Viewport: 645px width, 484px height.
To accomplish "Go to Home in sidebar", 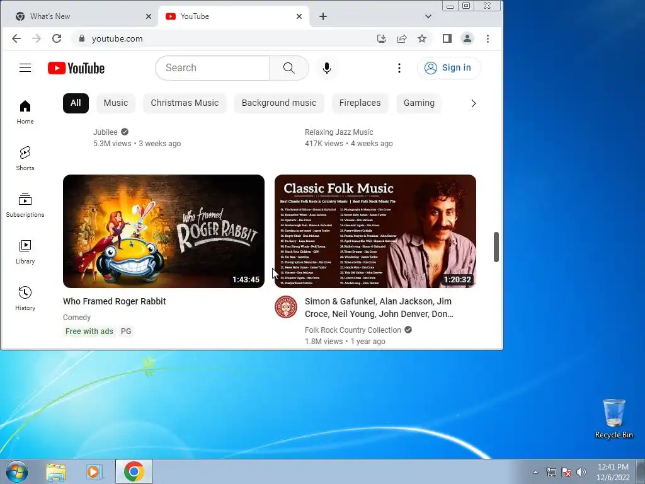I will [25, 112].
